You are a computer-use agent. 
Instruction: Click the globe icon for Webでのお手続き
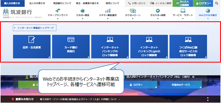(x=208, y=11)
